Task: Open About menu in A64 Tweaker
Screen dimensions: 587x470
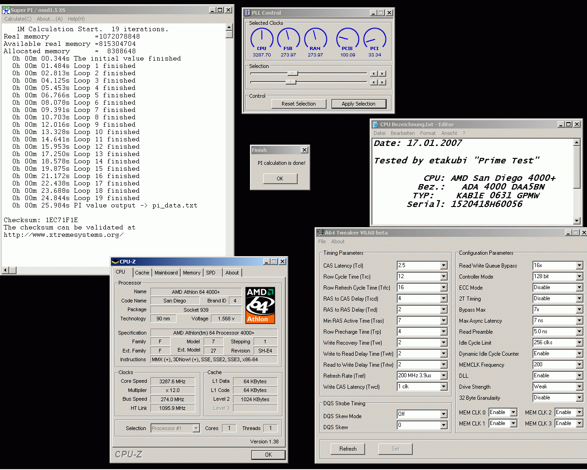Action: pos(338,241)
